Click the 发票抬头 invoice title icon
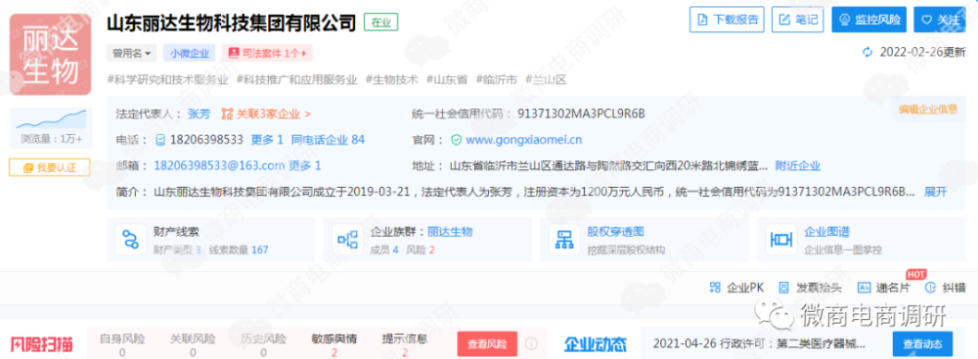 pos(784,288)
